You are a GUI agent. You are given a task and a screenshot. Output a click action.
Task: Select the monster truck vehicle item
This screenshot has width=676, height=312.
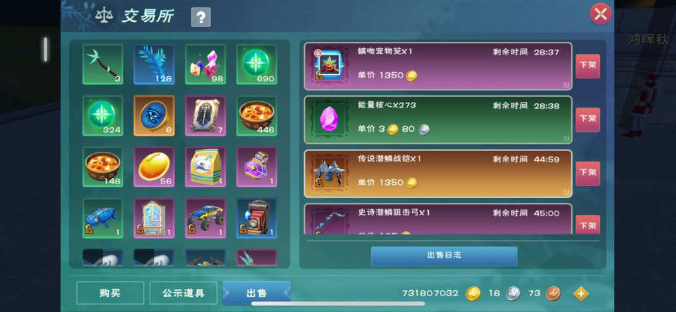[205, 218]
